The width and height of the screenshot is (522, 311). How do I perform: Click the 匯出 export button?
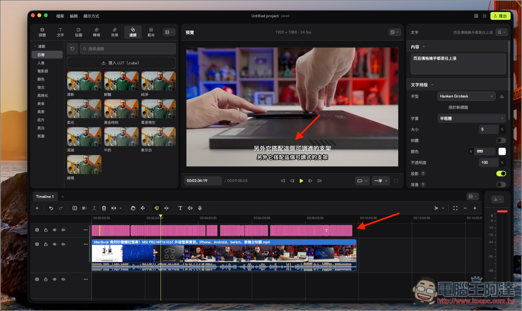coord(500,16)
